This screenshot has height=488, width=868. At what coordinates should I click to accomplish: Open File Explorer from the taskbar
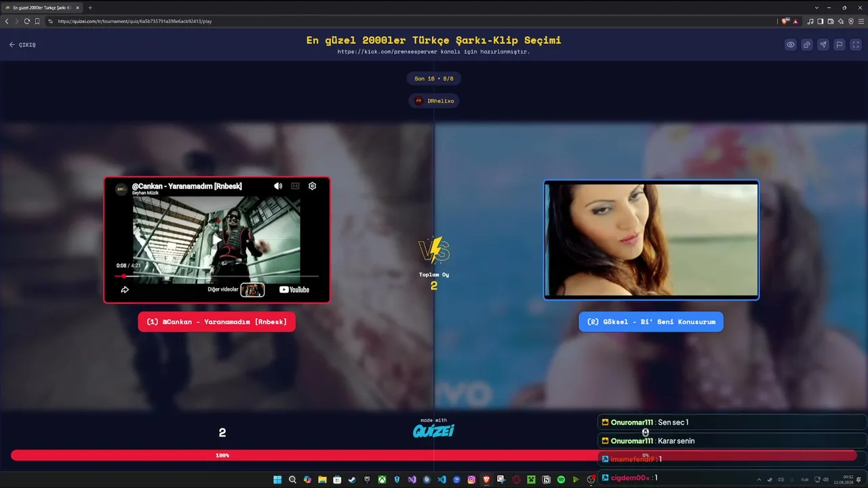(322, 480)
